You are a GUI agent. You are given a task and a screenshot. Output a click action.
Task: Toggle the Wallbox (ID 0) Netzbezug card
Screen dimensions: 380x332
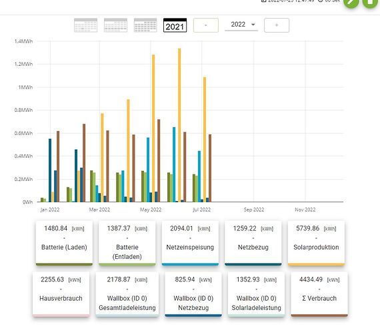click(x=193, y=294)
